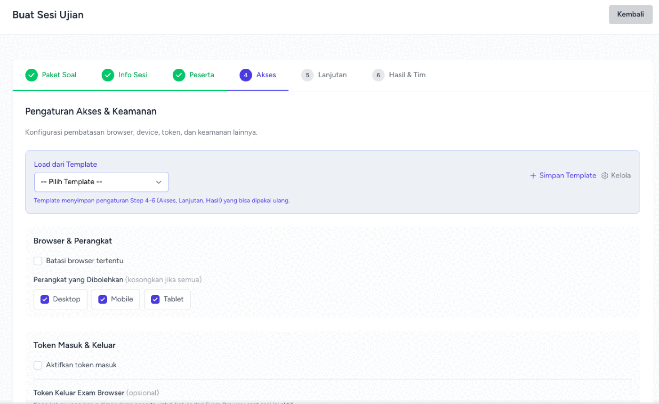Click the Perangkat yang Dibolehkan label
Screen dimensions: 659x404
pyautogui.click(x=79, y=280)
